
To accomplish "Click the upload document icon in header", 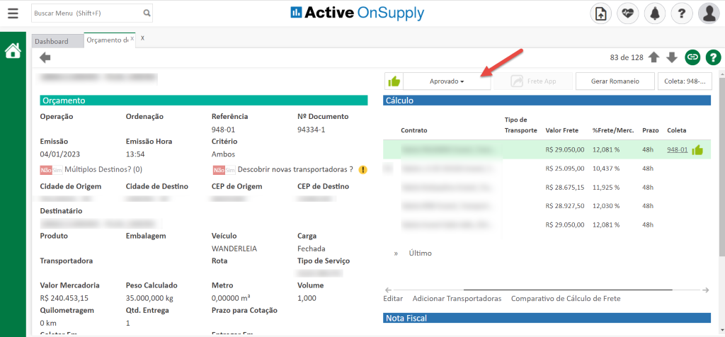I will (601, 13).
